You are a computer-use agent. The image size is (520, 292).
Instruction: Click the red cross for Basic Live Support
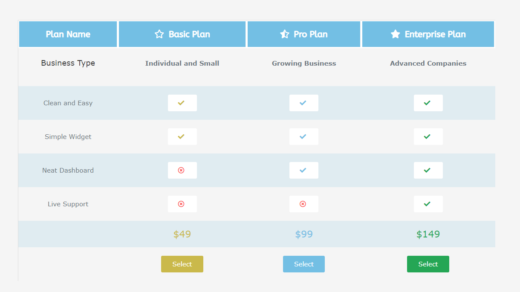181,204
